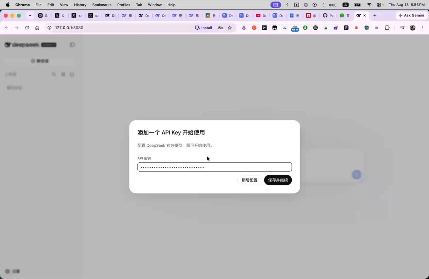Click the Figma-style colorful extension icon
Image resolution: width=429 pixels, height=279 pixels.
[346, 28]
